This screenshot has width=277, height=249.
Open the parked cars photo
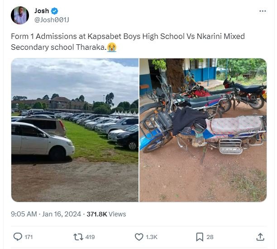click(75, 130)
